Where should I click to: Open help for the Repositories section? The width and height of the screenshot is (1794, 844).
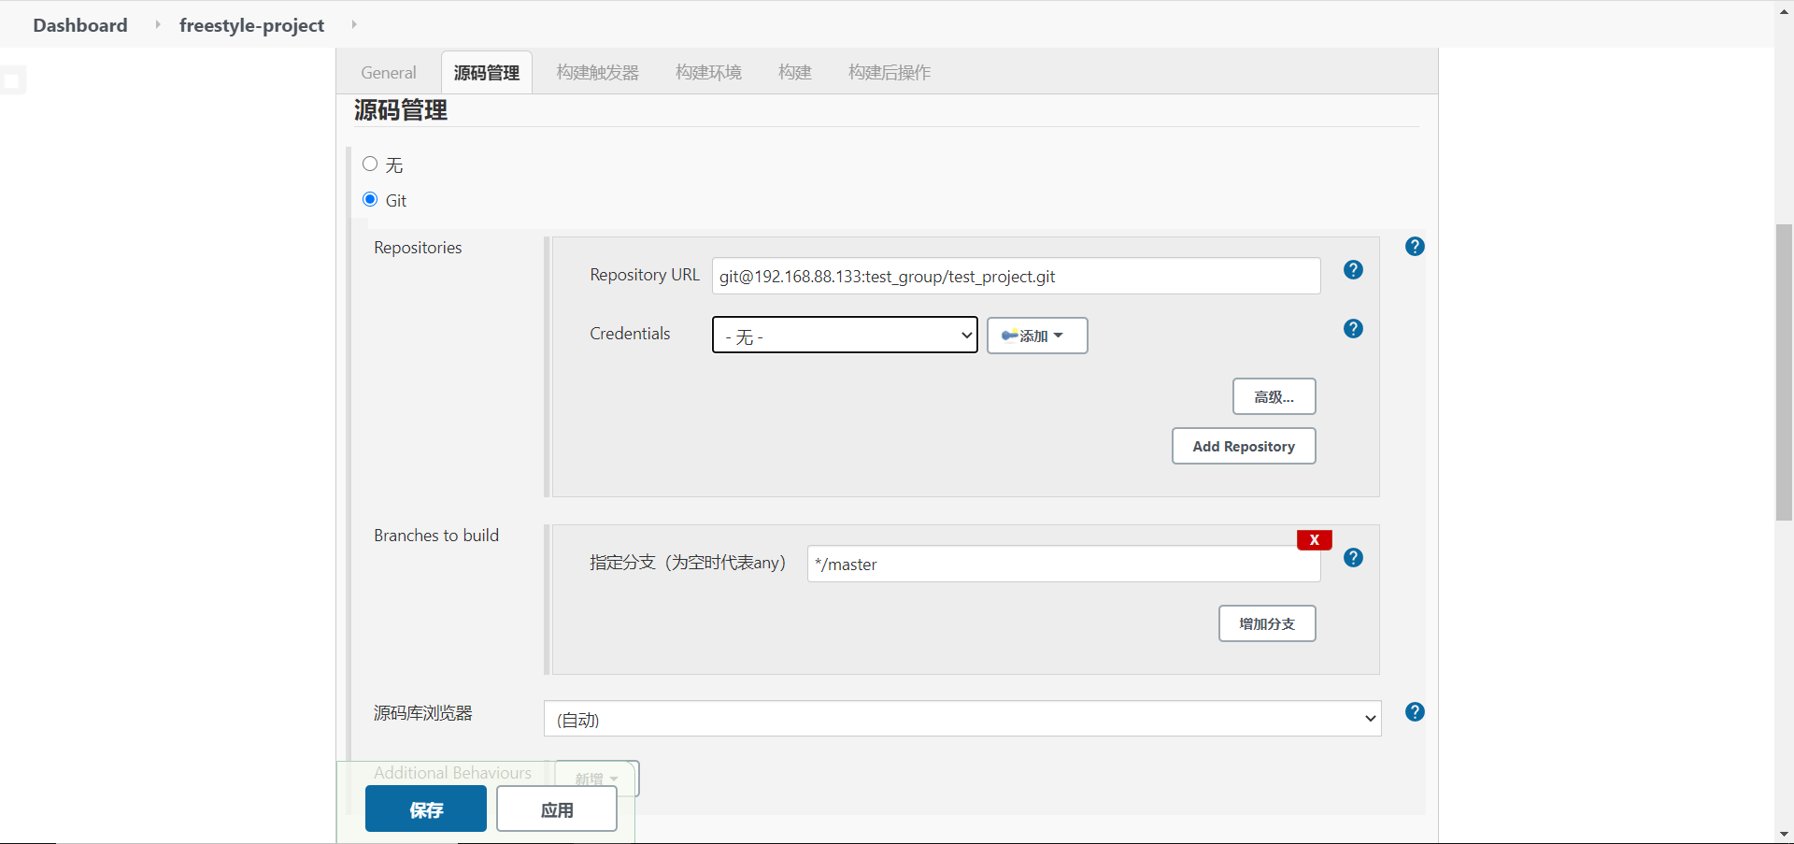point(1415,247)
